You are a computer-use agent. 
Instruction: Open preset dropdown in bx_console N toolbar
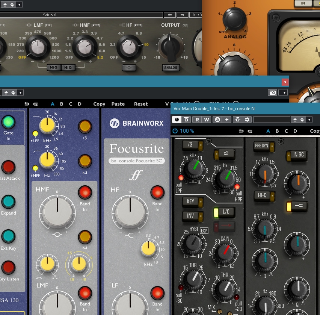[309, 120]
